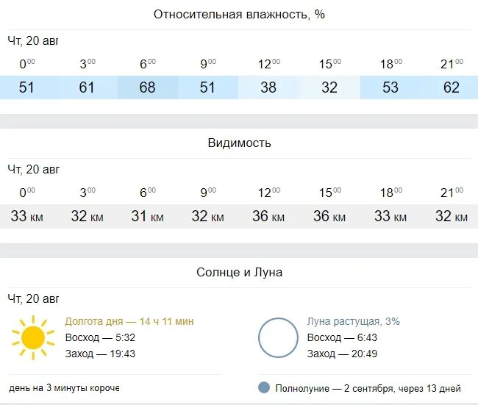478x405 pixels.
Task: Click the yellow sun icon
Action: (x=33, y=337)
